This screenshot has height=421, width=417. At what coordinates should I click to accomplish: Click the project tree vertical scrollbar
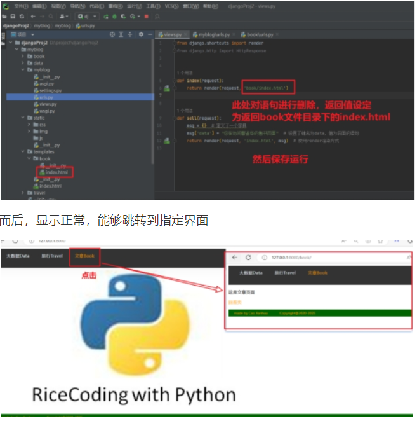[153, 102]
